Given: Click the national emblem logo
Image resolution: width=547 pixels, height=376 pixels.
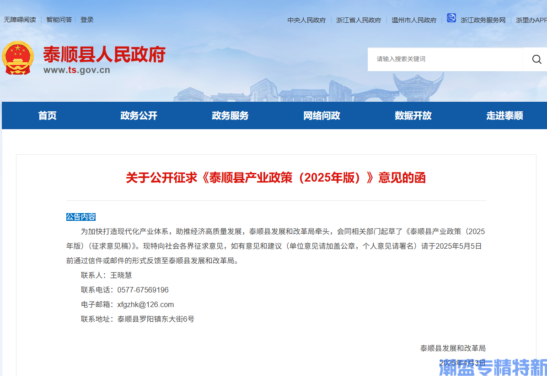Looking at the screenshot, I should click(x=18, y=58).
